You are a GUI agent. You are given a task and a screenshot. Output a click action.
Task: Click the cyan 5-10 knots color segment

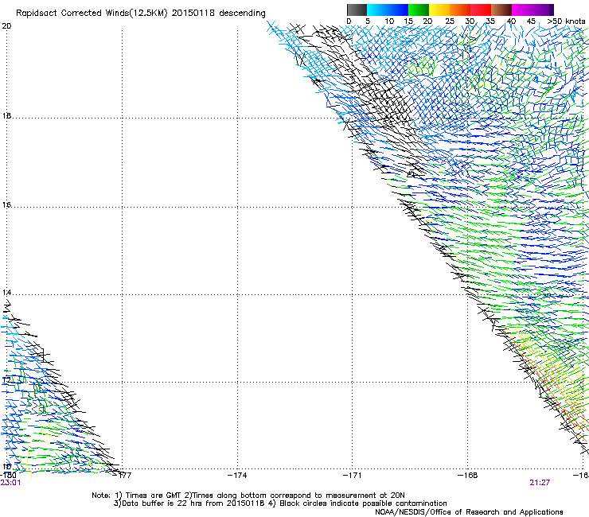377,10
